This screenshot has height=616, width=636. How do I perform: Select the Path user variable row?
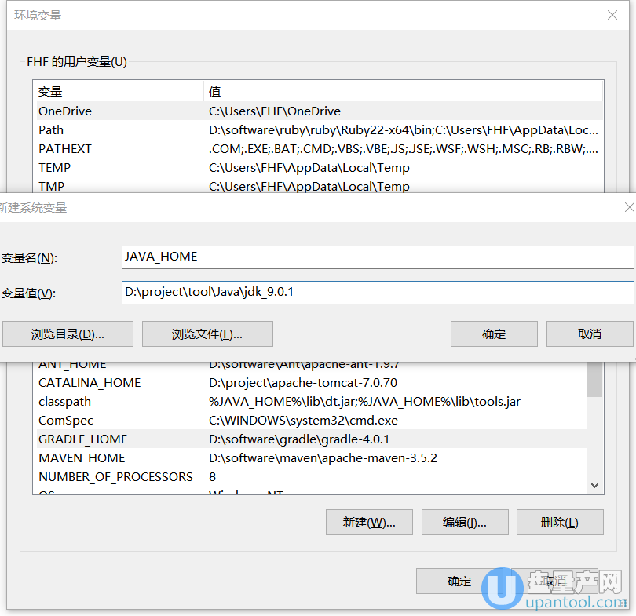click(x=319, y=130)
